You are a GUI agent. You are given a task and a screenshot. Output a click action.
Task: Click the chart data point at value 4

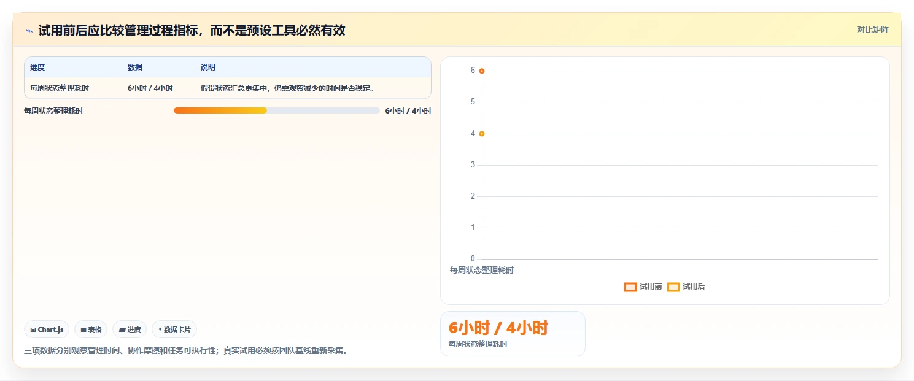[482, 134]
